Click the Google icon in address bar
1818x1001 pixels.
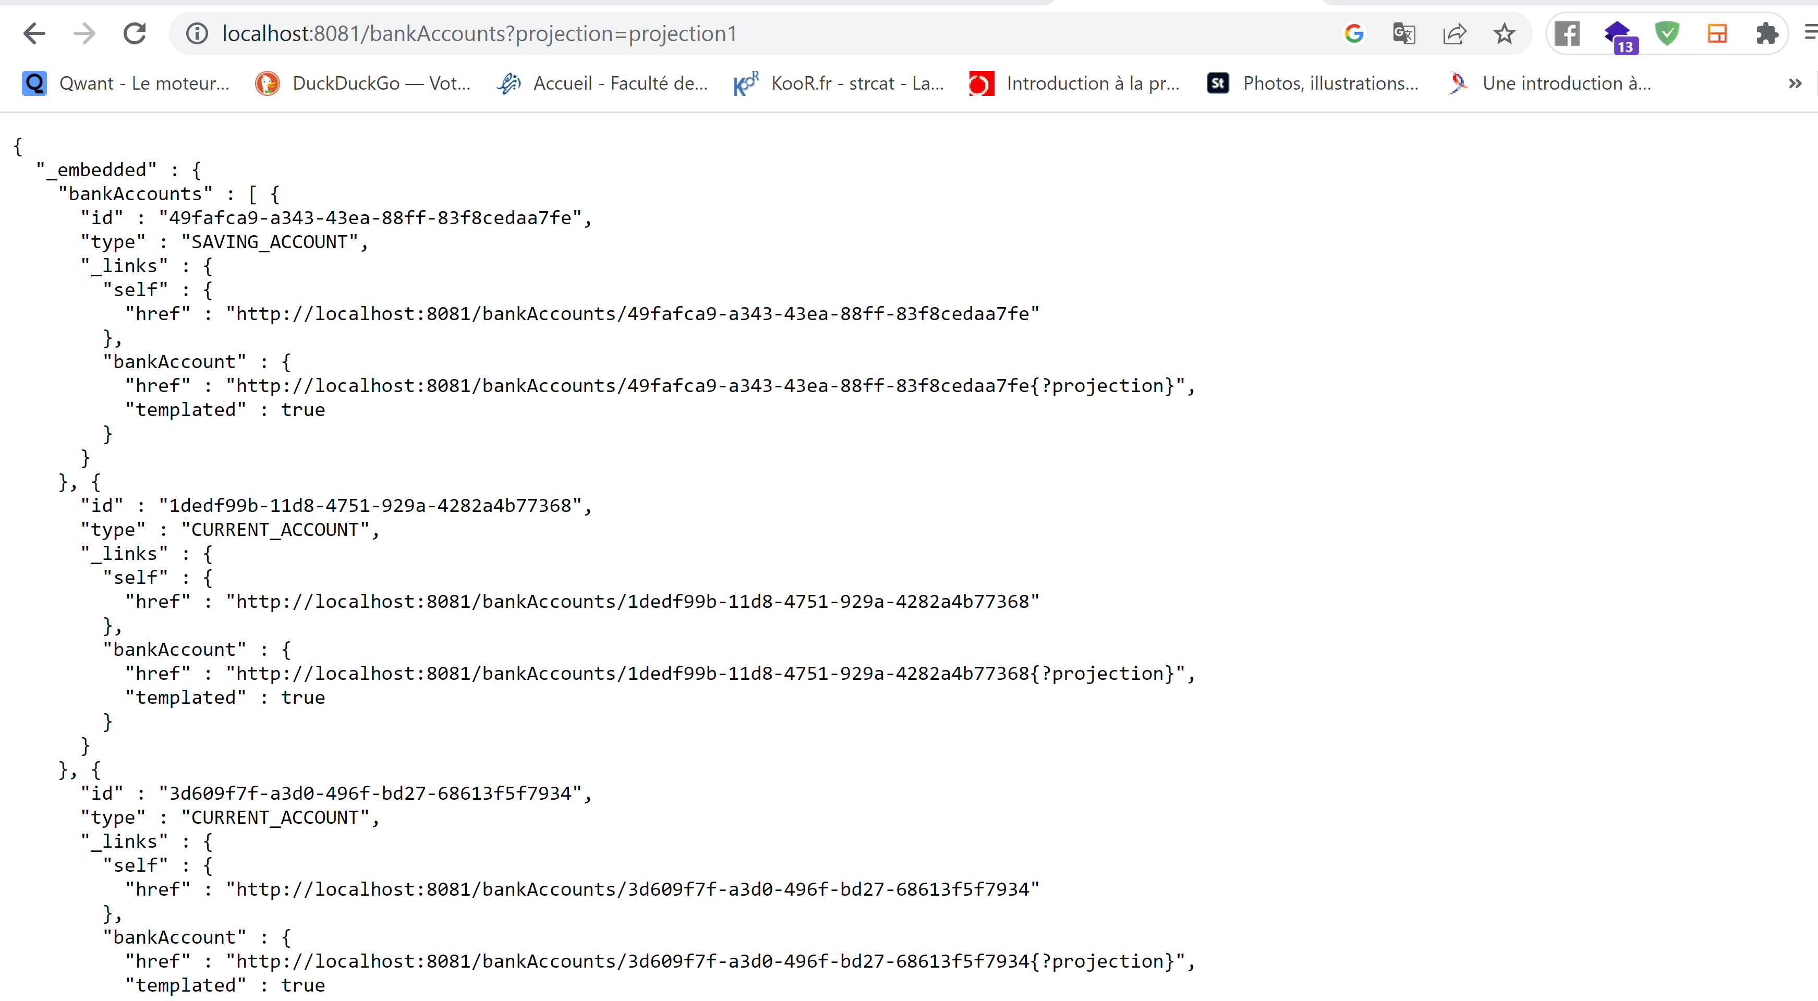[1353, 33]
